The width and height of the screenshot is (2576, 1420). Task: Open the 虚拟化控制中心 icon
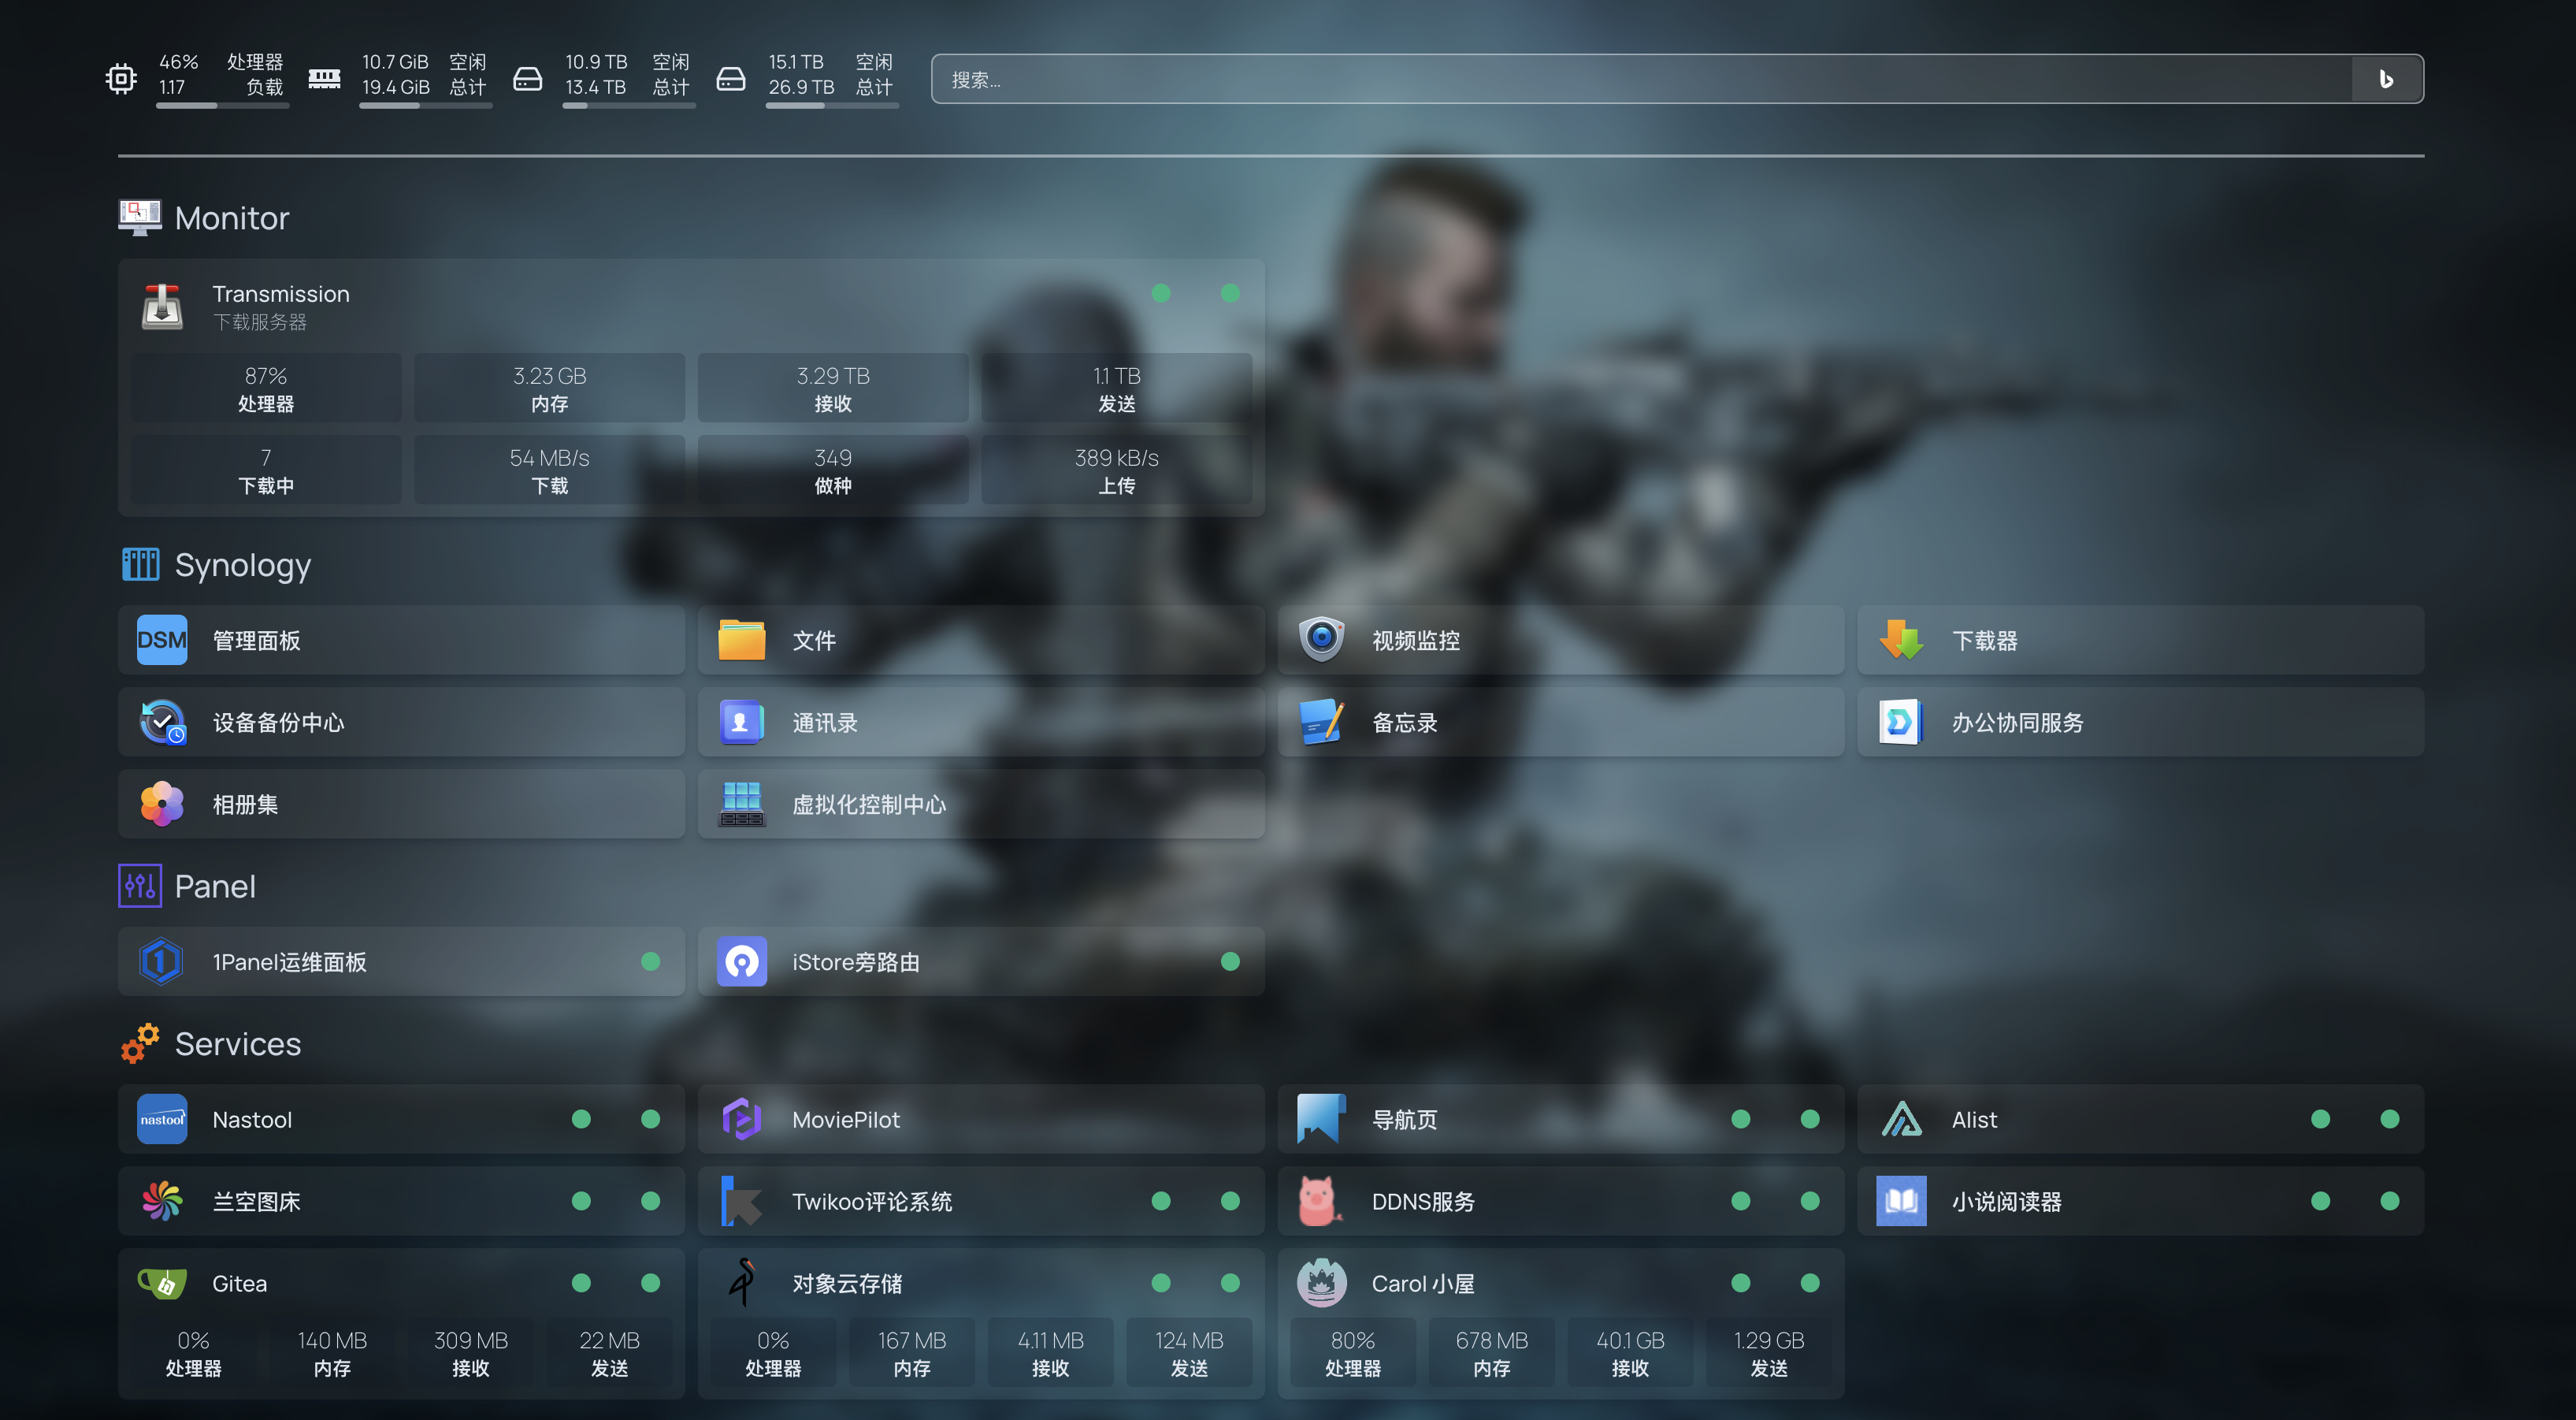741,804
